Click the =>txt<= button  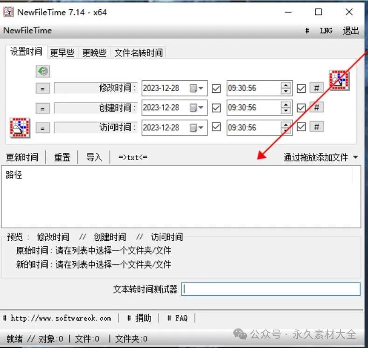pyautogui.click(x=133, y=157)
